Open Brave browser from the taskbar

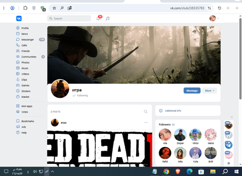pyautogui.click(x=178, y=172)
